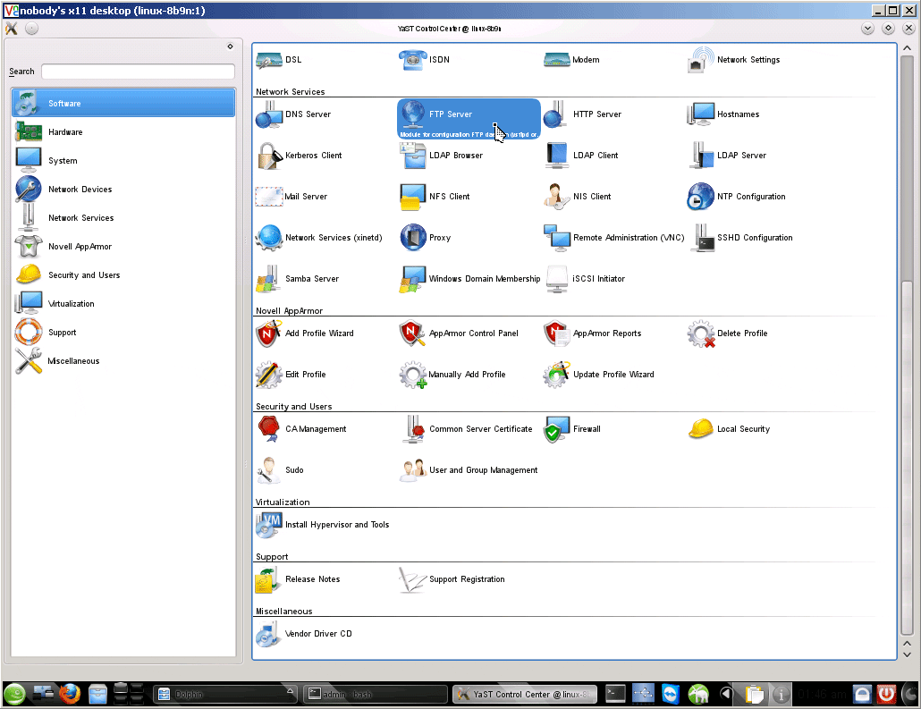Launch Install Hypervisor and Tools
Image resolution: width=921 pixels, height=709 pixels.
click(x=323, y=525)
